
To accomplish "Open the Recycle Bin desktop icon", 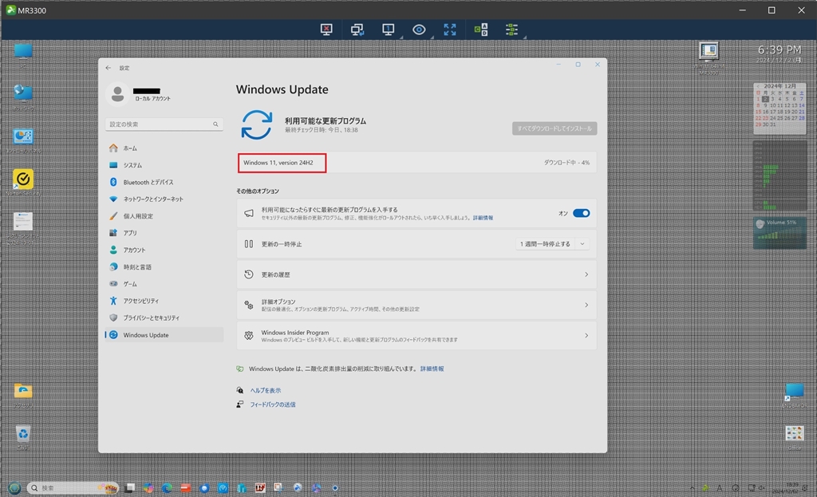I will [23, 436].
